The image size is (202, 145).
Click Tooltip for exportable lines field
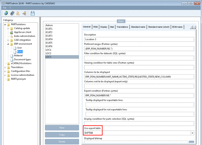pos(140,105)
